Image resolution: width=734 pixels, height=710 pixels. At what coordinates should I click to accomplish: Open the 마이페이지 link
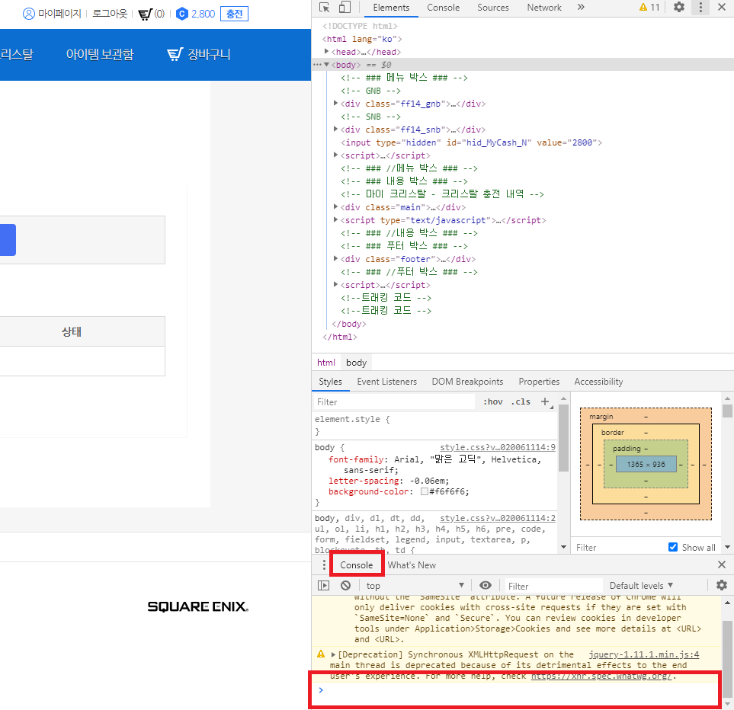coord(60,14)
